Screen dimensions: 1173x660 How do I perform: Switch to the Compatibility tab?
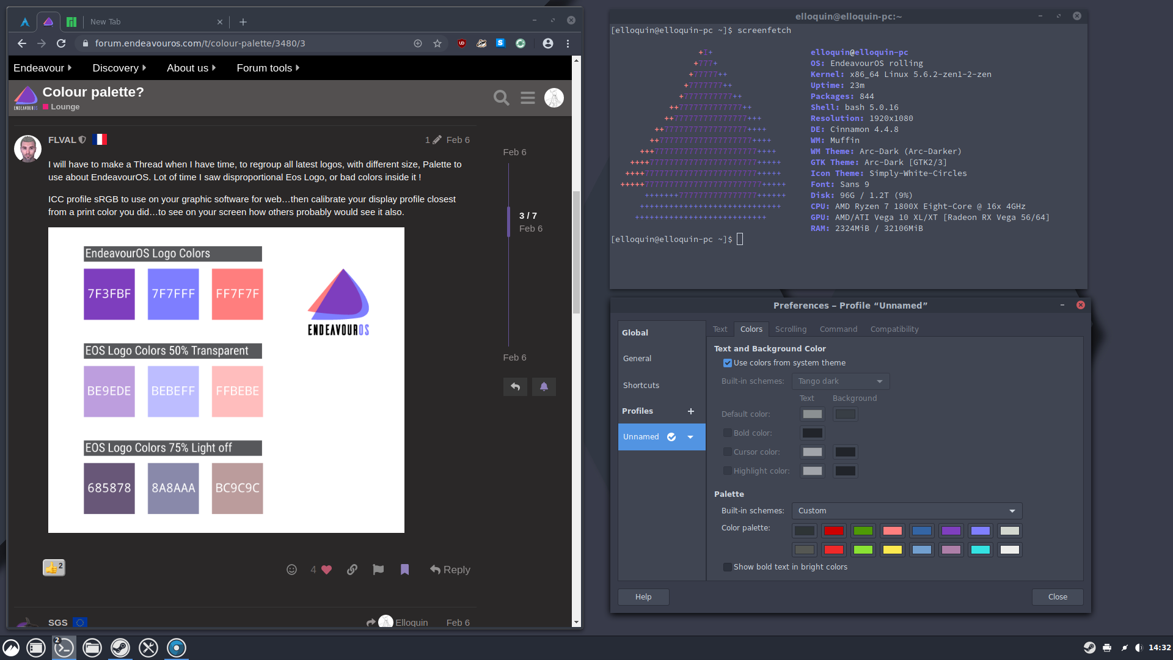click(x=894, y=329)
